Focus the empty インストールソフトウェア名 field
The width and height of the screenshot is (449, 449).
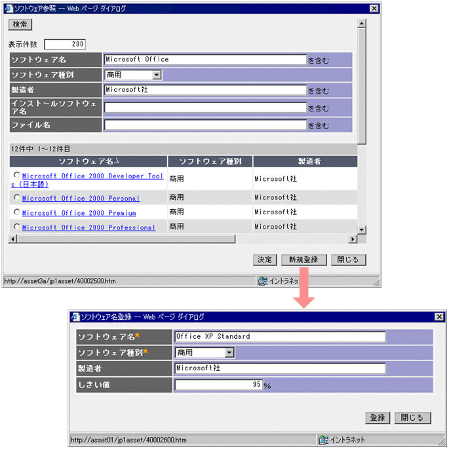[205, 107]
